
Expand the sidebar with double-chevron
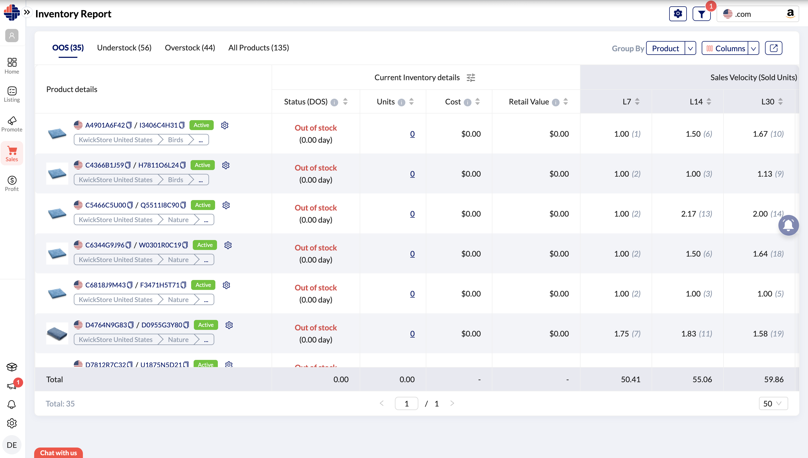27,12
